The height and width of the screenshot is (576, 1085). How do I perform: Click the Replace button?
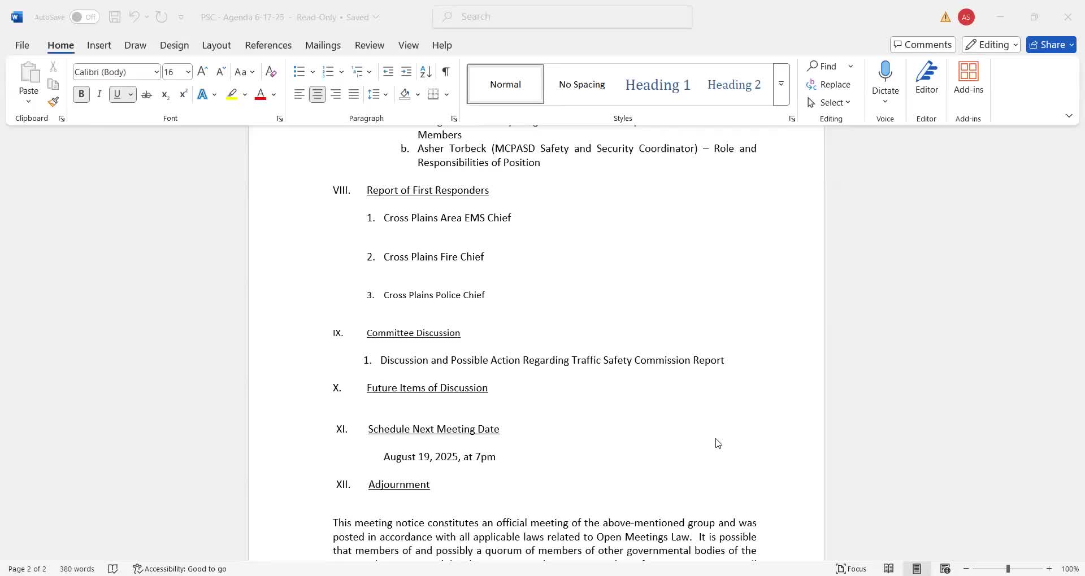coord(828,84)
